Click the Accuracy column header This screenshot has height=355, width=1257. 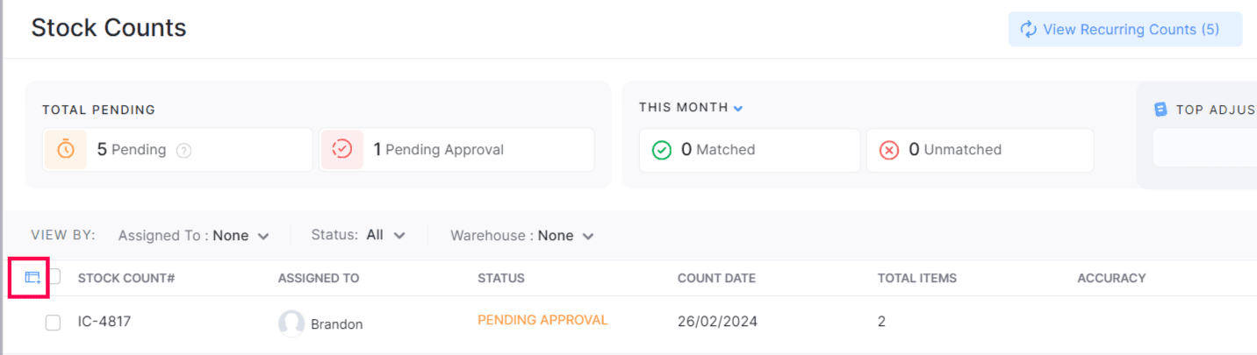tap(1111, 278)
